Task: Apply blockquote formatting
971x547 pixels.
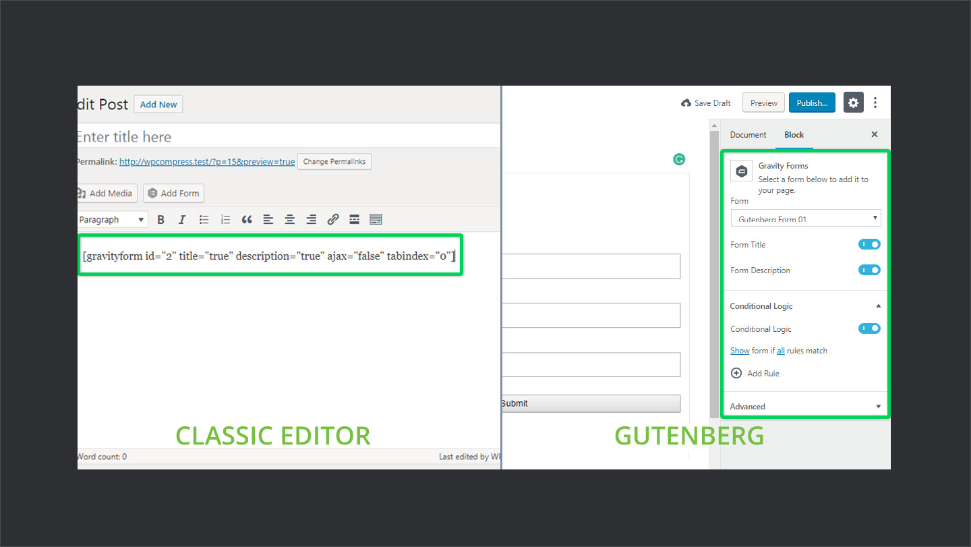Action: click(x=247, y=219)
